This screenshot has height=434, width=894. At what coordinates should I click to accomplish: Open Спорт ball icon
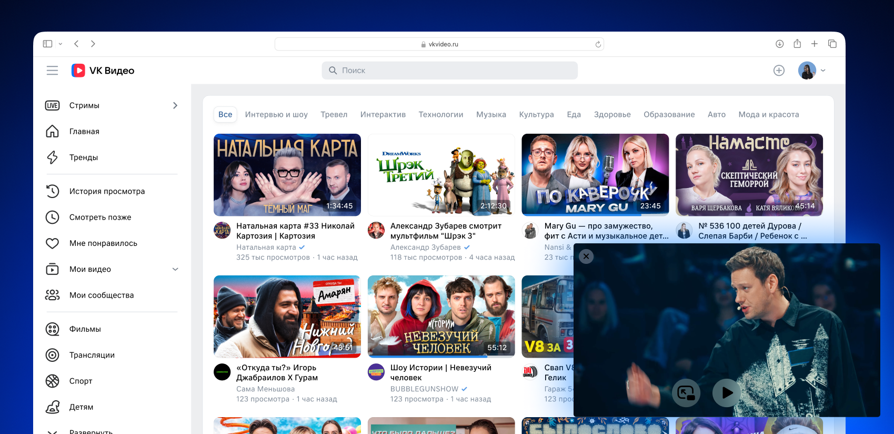pyautogui.click(x=52, y=381)
